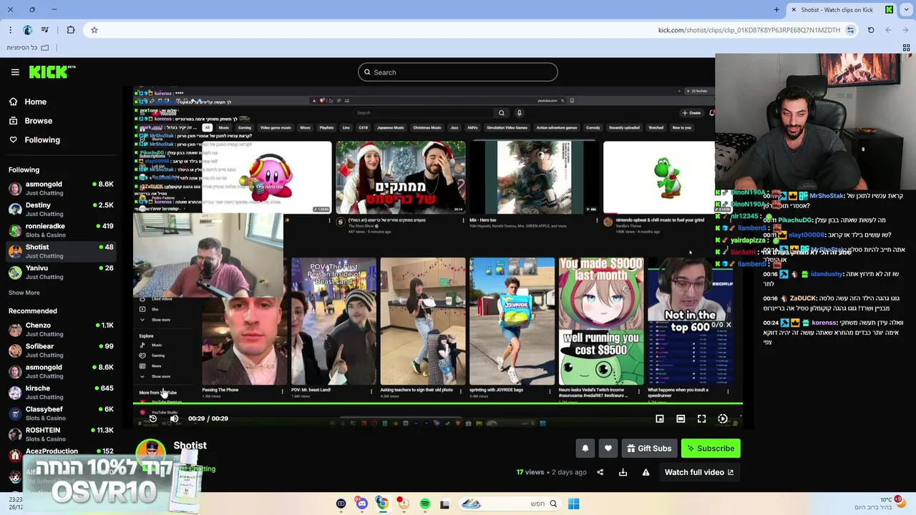This screenshot has height=515, width=916.
Task: Toggle the notification bell for Shotist
Action: [x=585, y=448]
